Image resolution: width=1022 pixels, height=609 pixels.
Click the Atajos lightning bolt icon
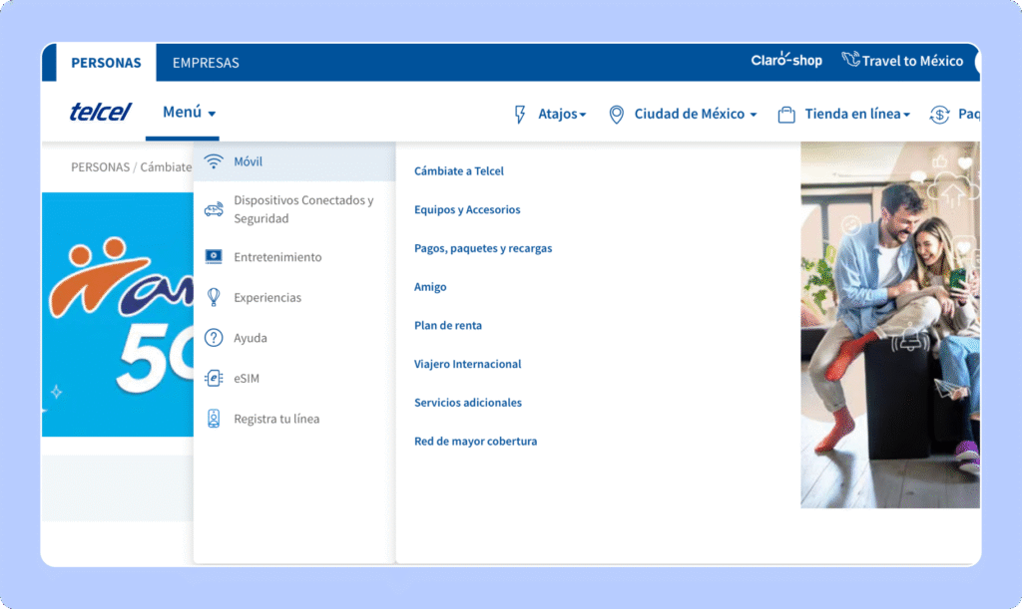click(x=520, y=114)
